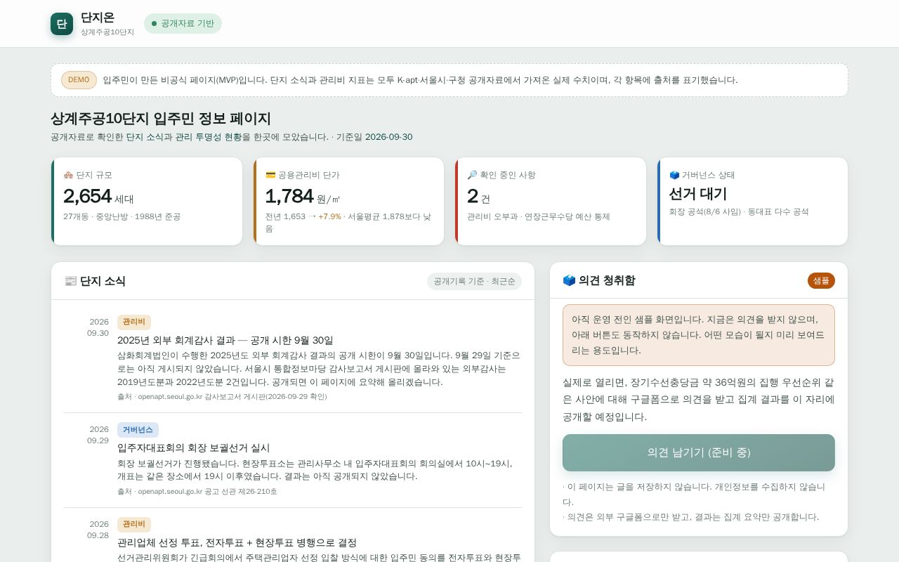Click the 관리비 tag on 09.30 news

[134, 322]
